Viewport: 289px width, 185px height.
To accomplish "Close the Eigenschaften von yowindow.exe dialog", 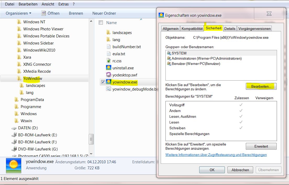I will click(x=269, y=13).
